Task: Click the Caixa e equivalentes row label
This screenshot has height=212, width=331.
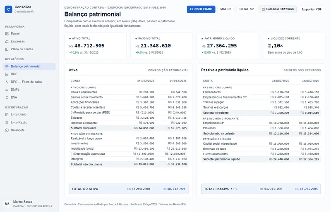Action: point(84,92)
